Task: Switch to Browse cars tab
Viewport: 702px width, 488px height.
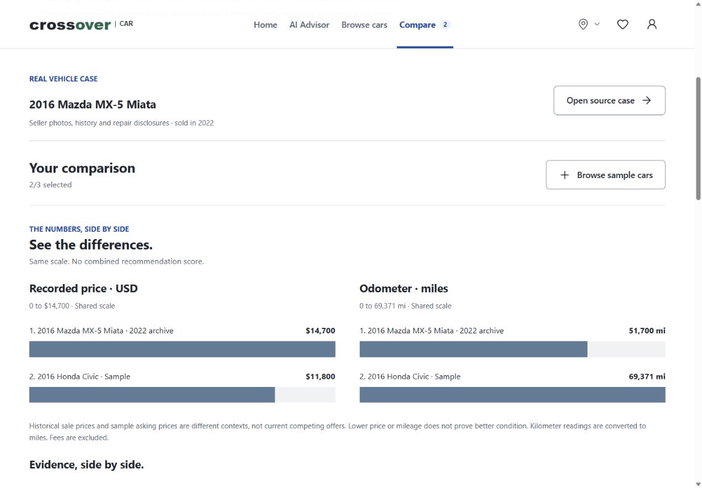Action: point(365,25)
